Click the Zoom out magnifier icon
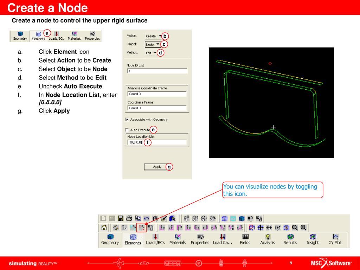Screen dimensions: 360x270 [x=295, y=227]
